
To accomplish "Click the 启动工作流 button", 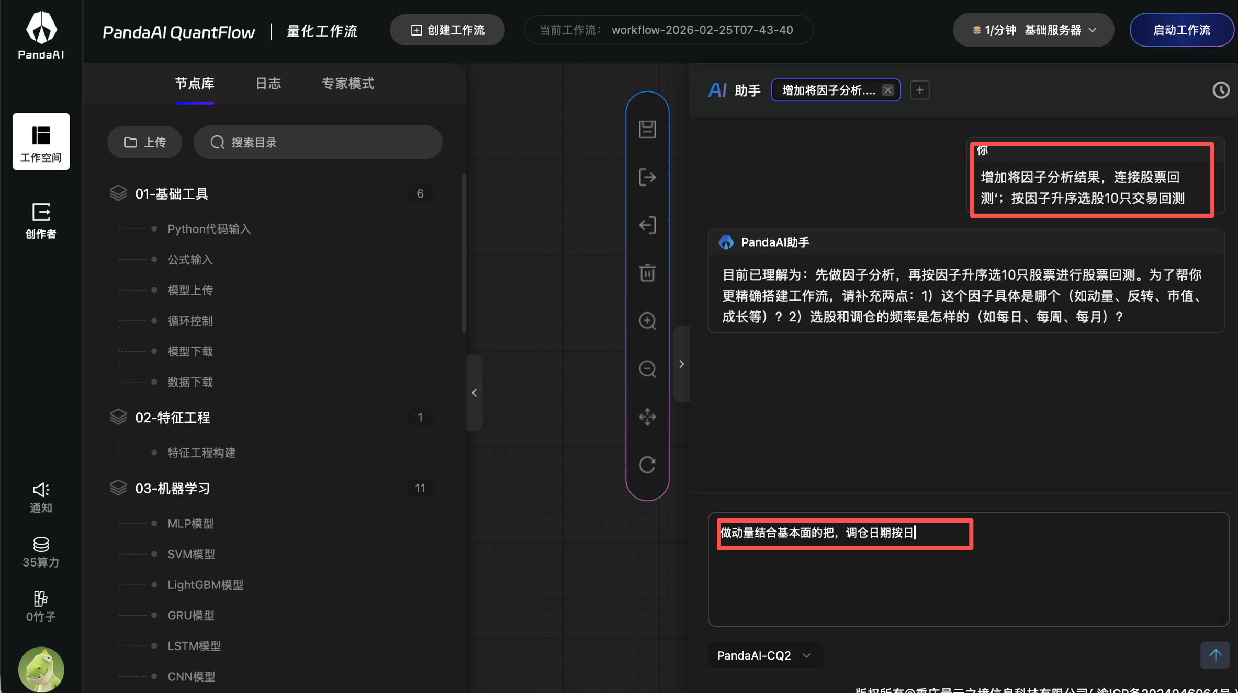I will click(x=1181, y=30).
